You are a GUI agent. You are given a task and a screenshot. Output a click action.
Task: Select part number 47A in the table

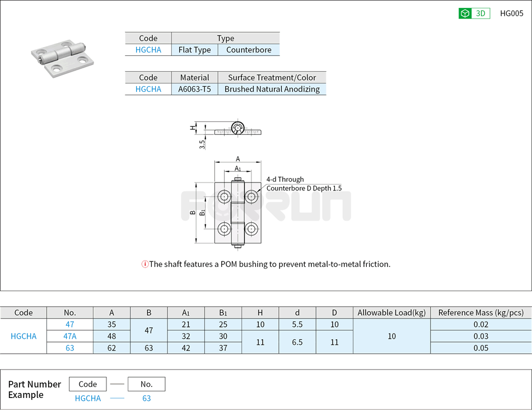(69, 336)
